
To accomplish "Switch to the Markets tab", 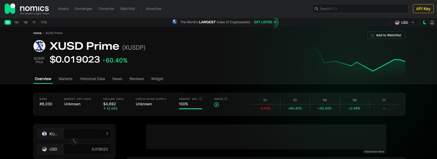I will [x=66, y=79].
